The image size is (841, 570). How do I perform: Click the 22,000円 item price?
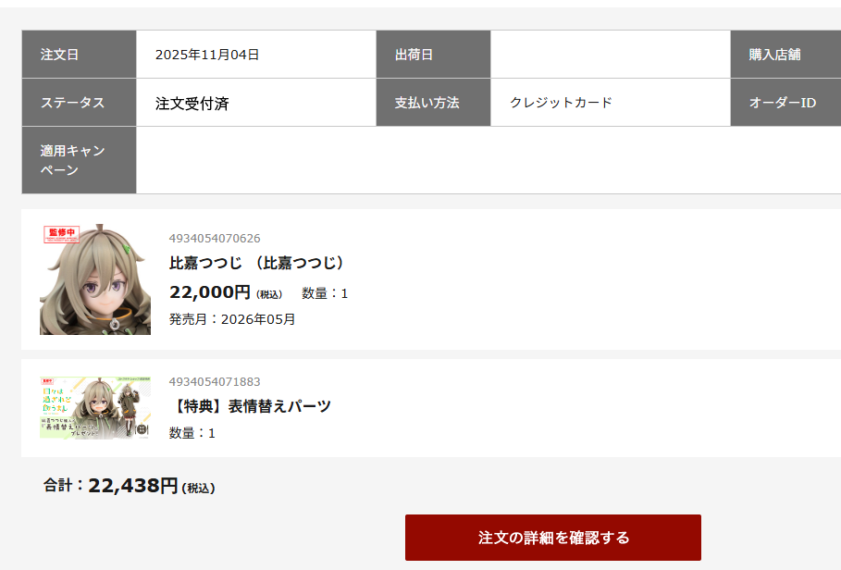(210, 292)
